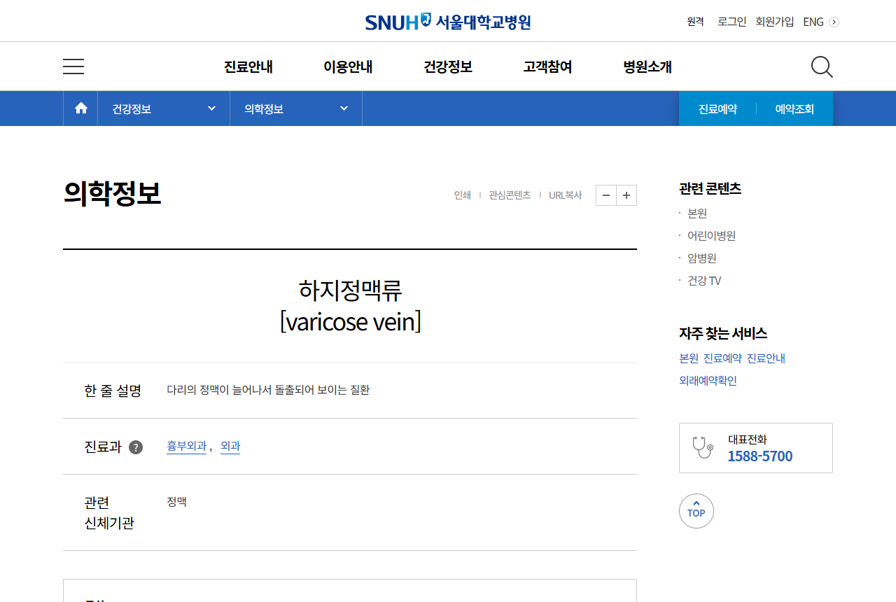
Task: Click the SNUH hospital logo
Action: (448, 22)
